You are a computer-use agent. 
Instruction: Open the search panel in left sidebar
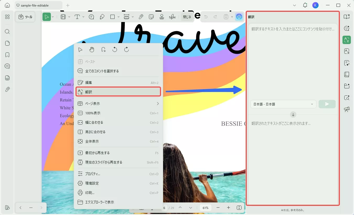point(7,31)
